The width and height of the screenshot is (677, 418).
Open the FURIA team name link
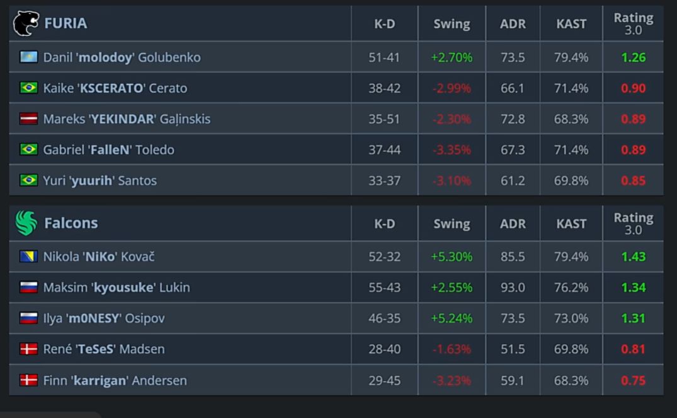[65, 23]
